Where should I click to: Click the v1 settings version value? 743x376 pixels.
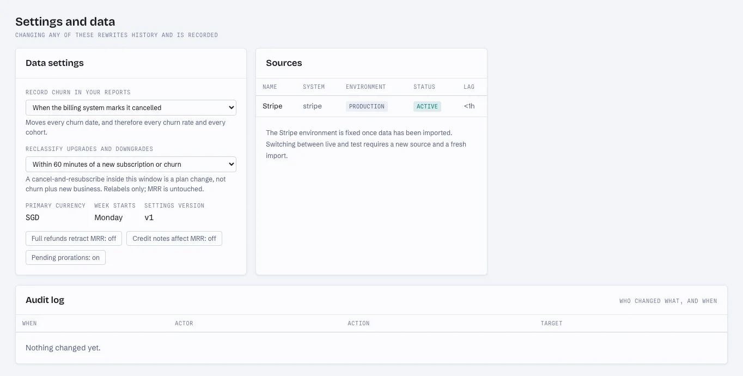[x=149, y=217]
